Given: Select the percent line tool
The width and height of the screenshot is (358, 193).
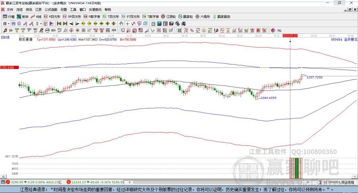Looking at the screenshot, I should point(192,30).
